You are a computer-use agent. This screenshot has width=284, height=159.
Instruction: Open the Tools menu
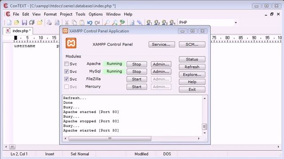point(80,14)
